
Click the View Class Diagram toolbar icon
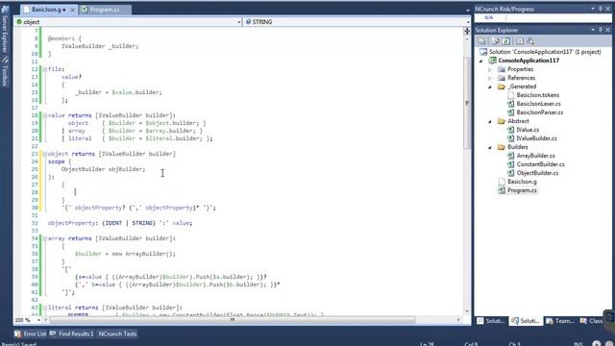point(530,41)
